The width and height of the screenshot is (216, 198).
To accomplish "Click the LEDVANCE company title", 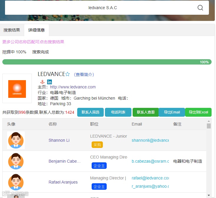I will click(x=51, y=74).
